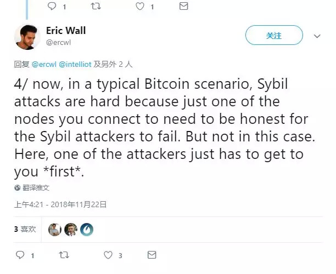Click the globe icon to translate the tweet
The image size is (336, 274).
pyautogui.click(x=18, y=187)
